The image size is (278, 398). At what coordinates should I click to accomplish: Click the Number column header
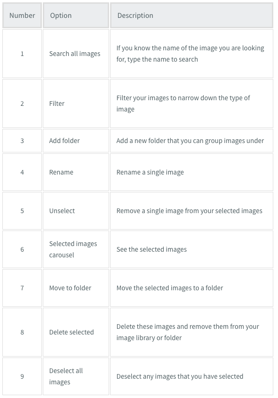[22, 15]
